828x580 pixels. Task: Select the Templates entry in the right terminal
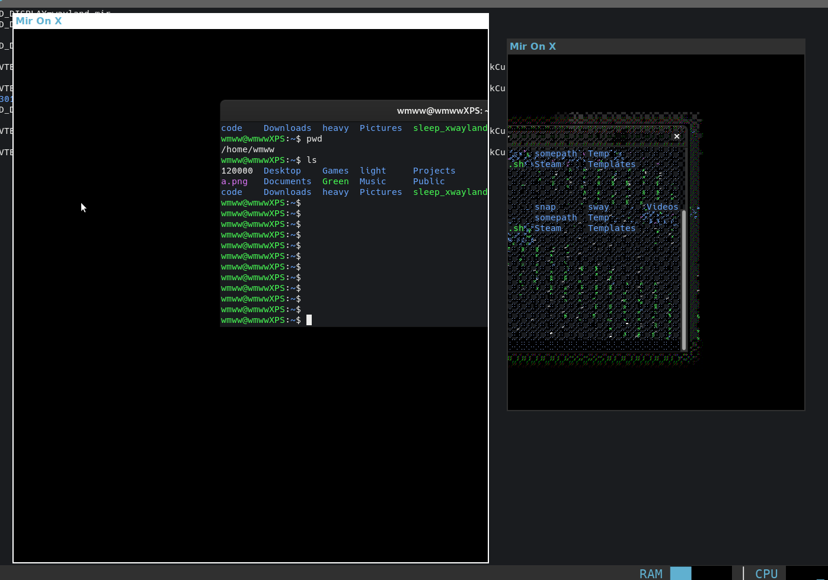(611, 228)
